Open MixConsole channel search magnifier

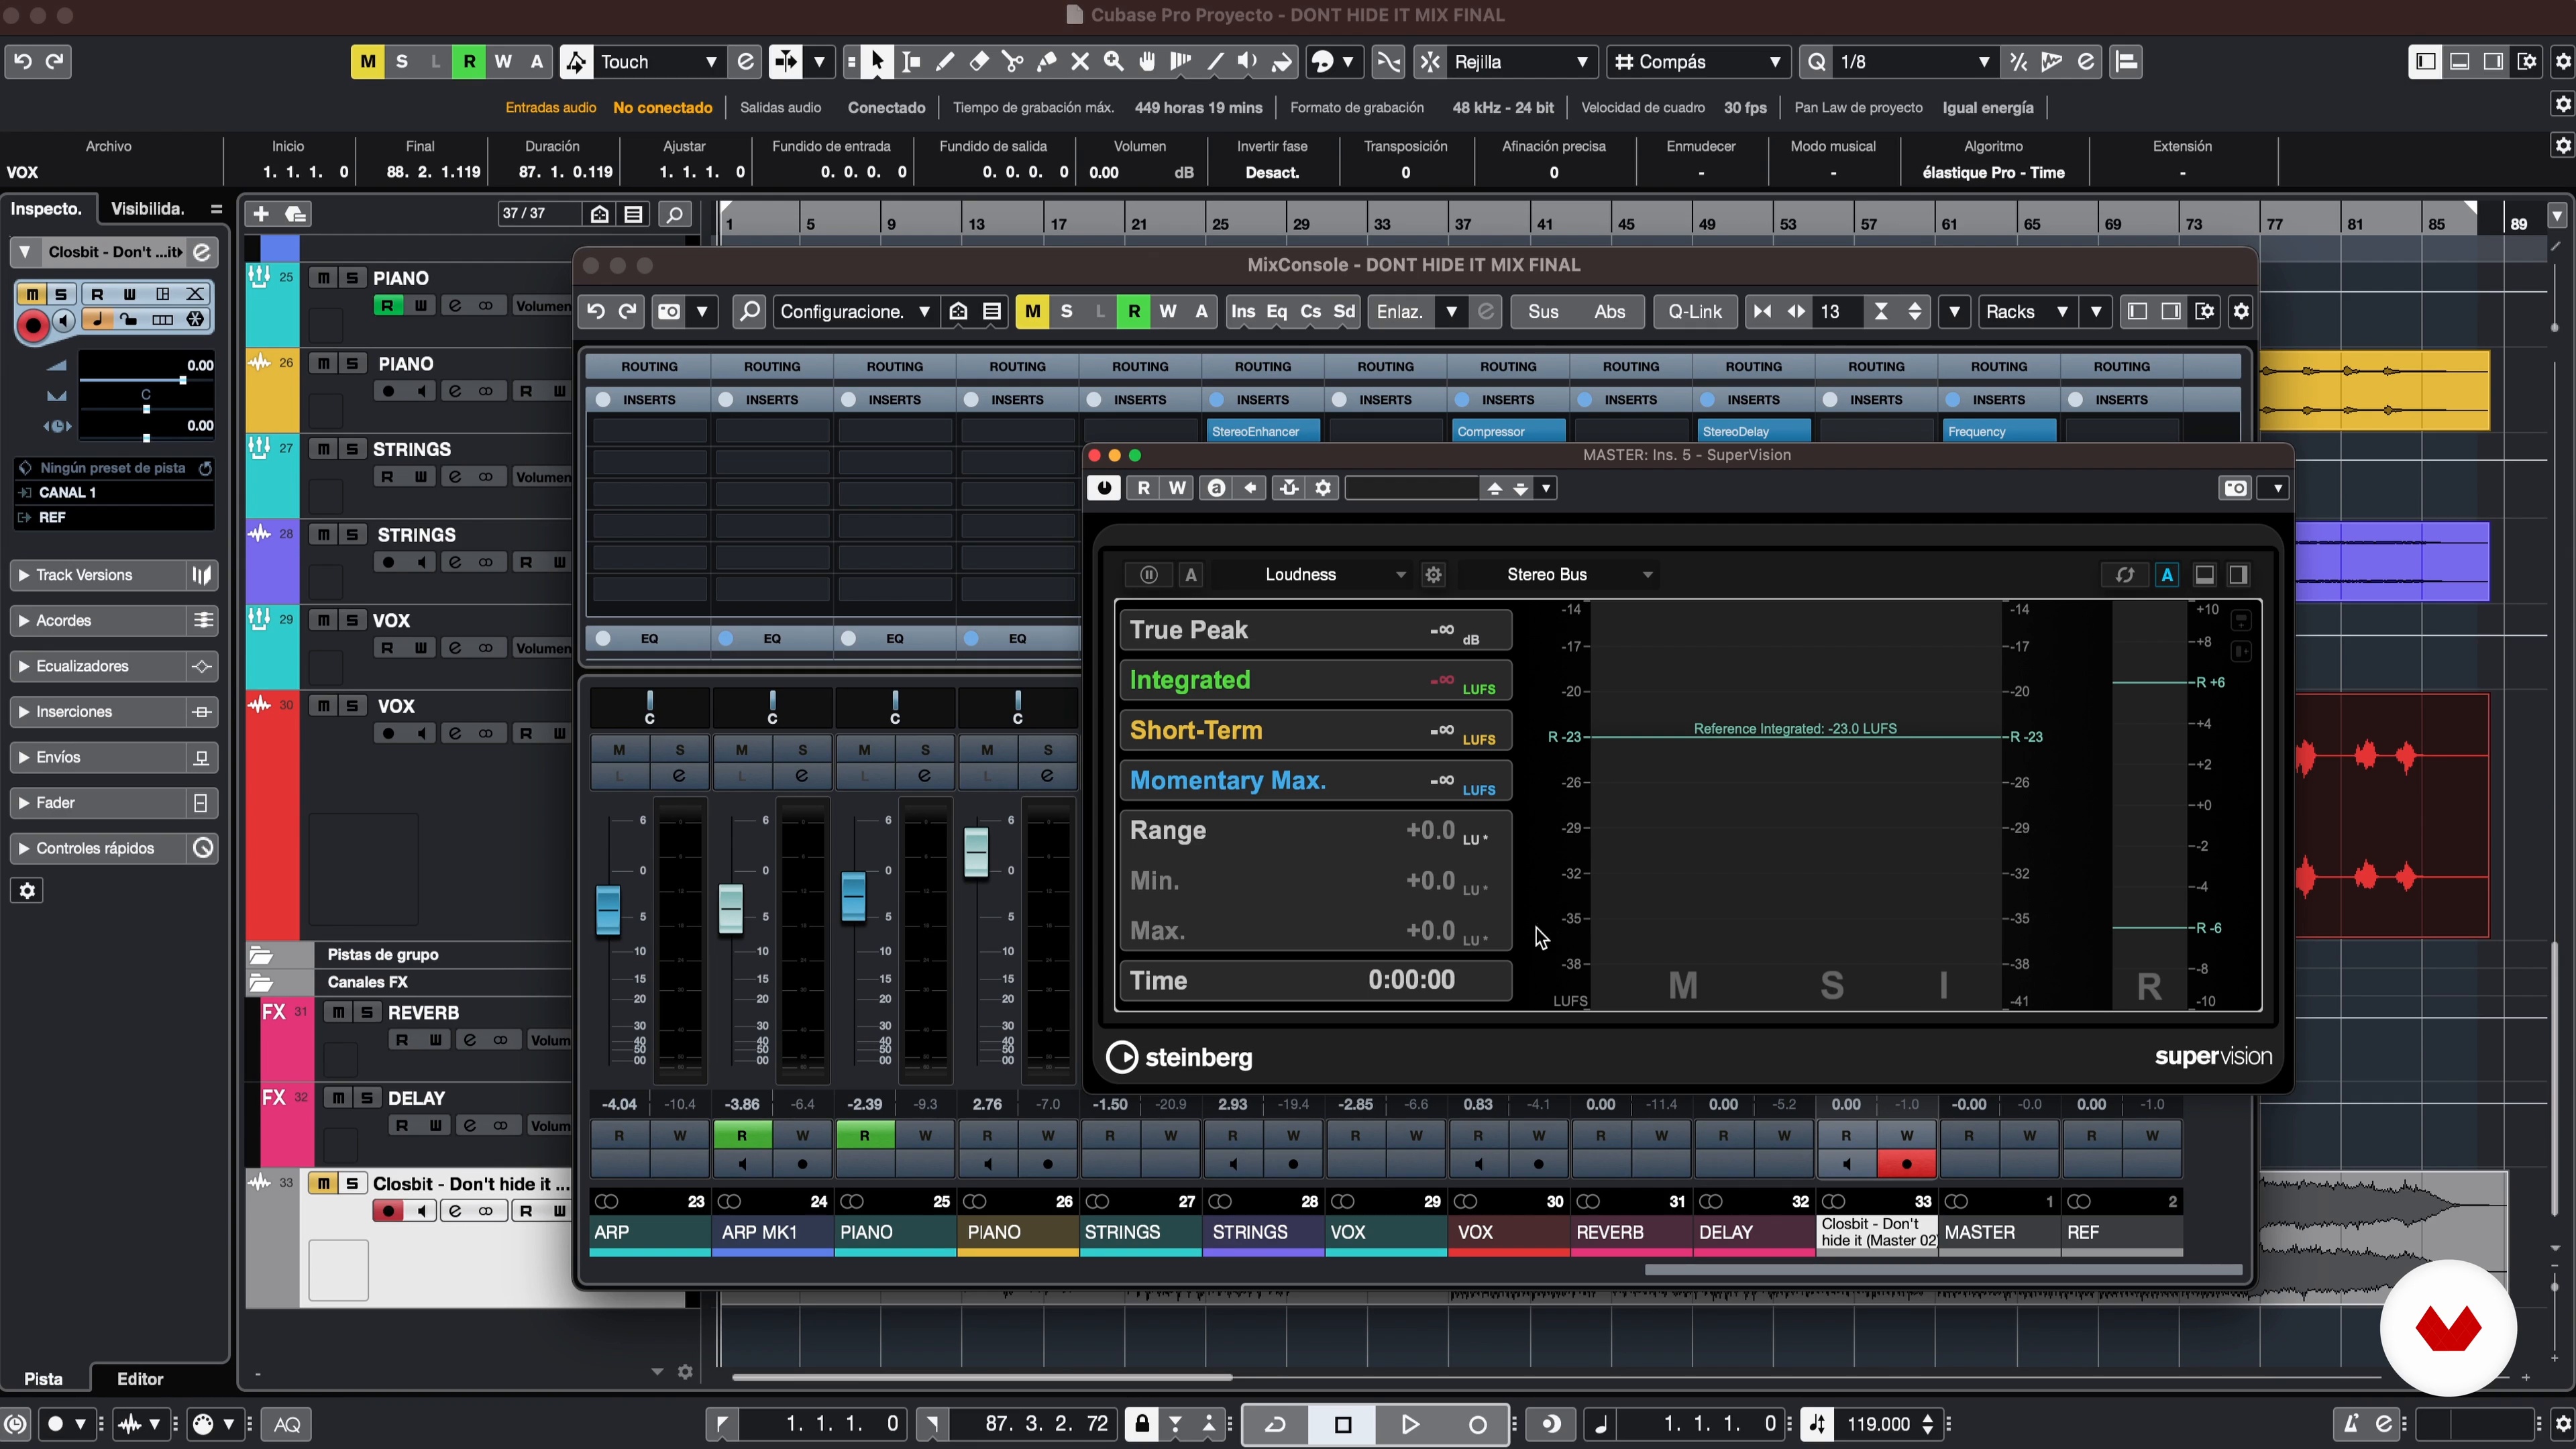[x=749, y=312]
